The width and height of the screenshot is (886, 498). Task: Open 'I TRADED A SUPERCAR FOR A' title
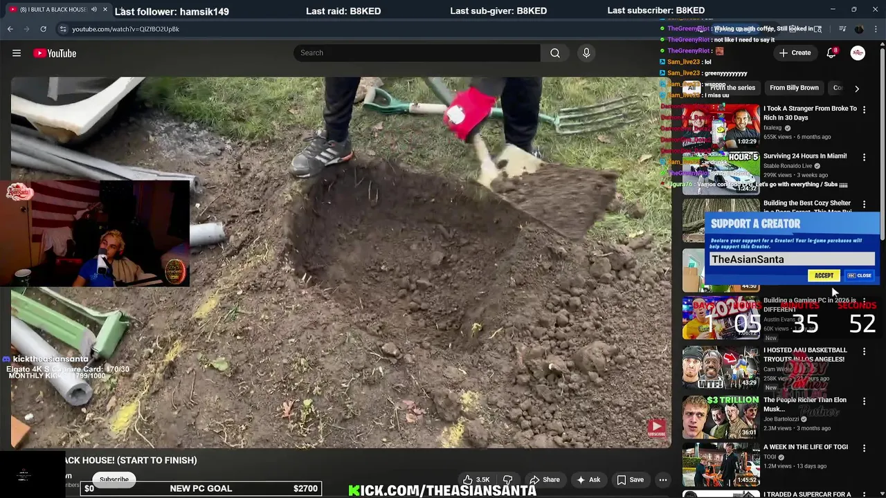(x=807, y=494)
